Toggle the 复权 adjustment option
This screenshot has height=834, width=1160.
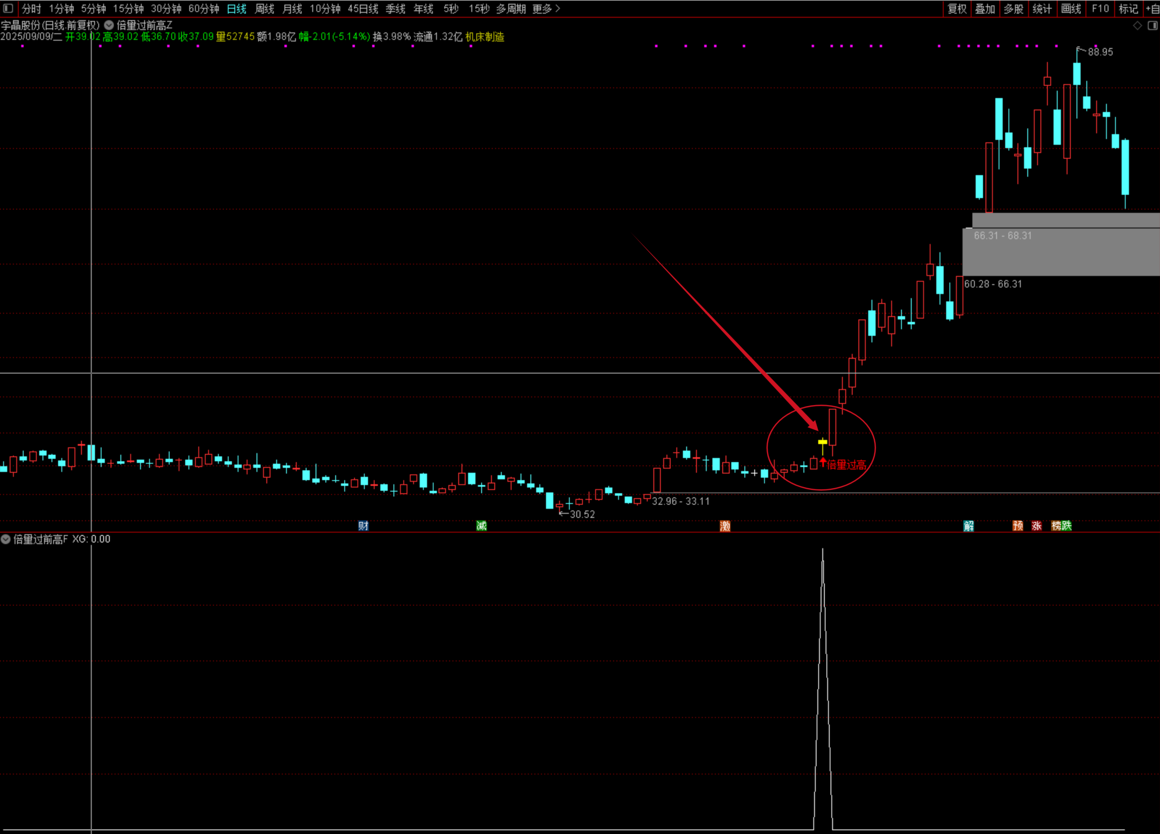coord(957,9)
